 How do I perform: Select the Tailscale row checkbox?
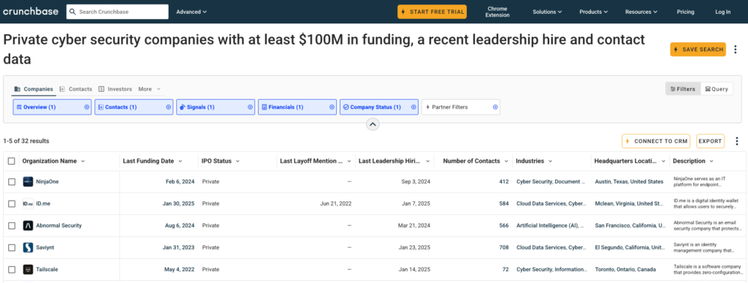[x=12, y=269]
